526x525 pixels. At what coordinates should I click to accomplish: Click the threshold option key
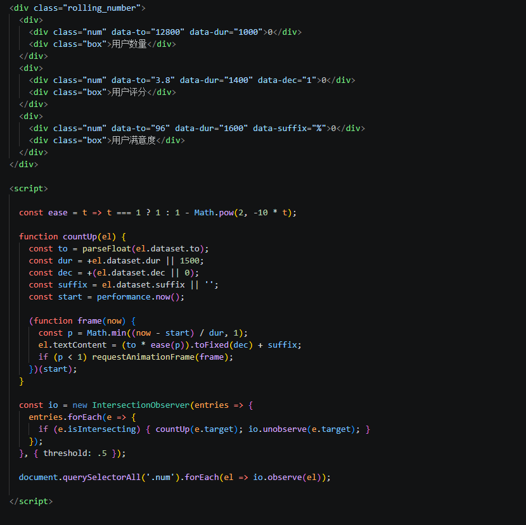pos(65,453)
